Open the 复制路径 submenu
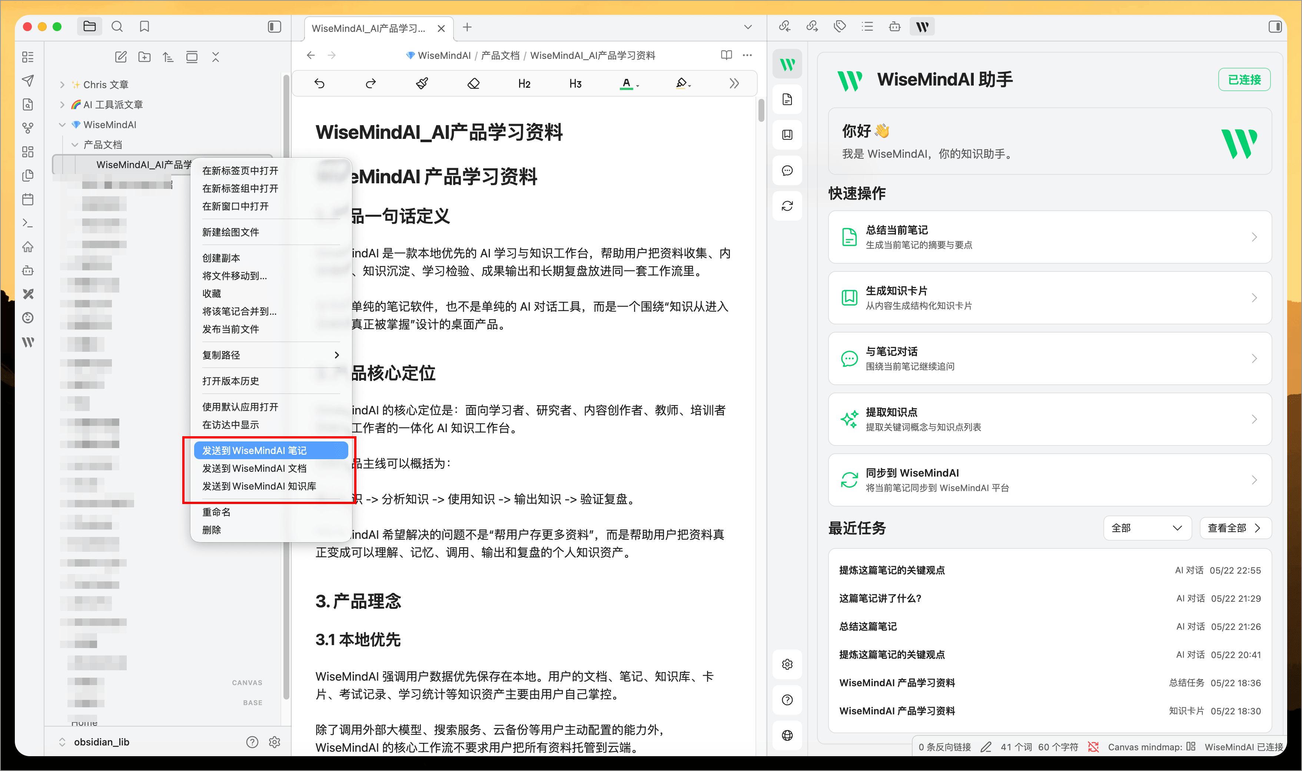Image resolution: width=1302 pixels, height=771 pixels. [x=271, y=355]
